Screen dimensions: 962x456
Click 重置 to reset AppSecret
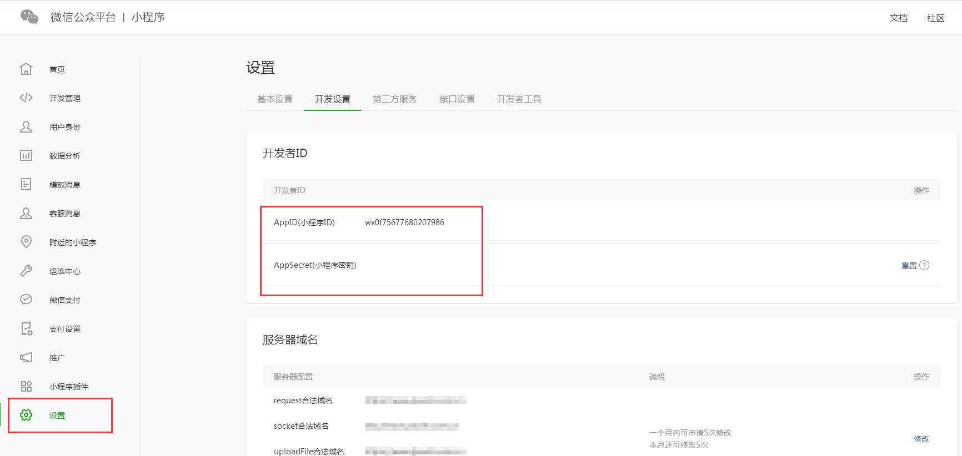click(x=909, y=265)
